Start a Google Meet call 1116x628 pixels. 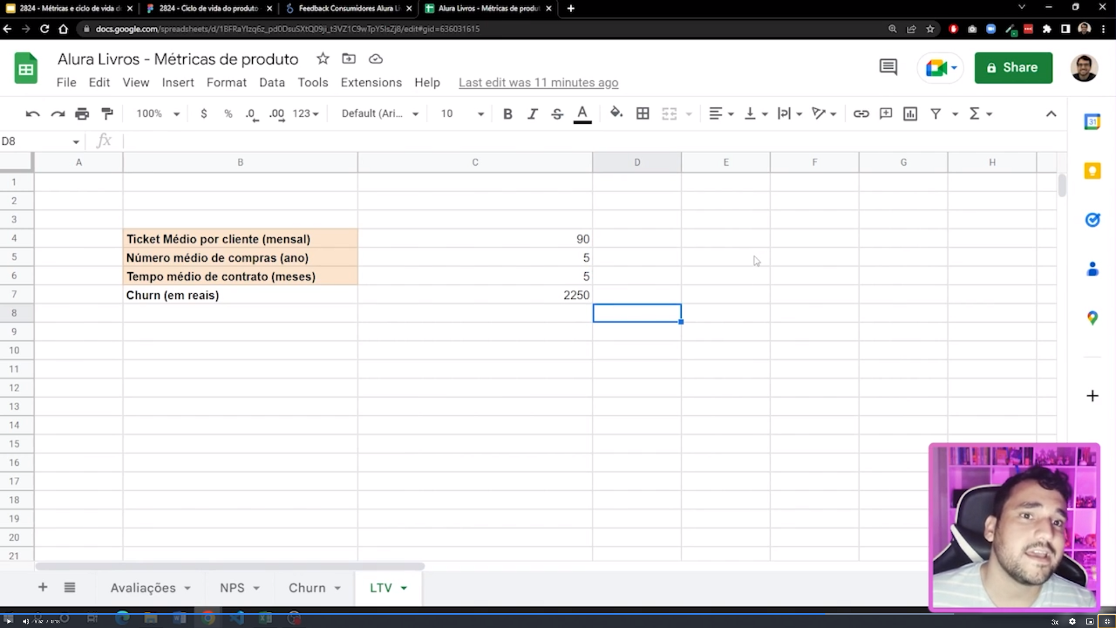click(940, 68)
